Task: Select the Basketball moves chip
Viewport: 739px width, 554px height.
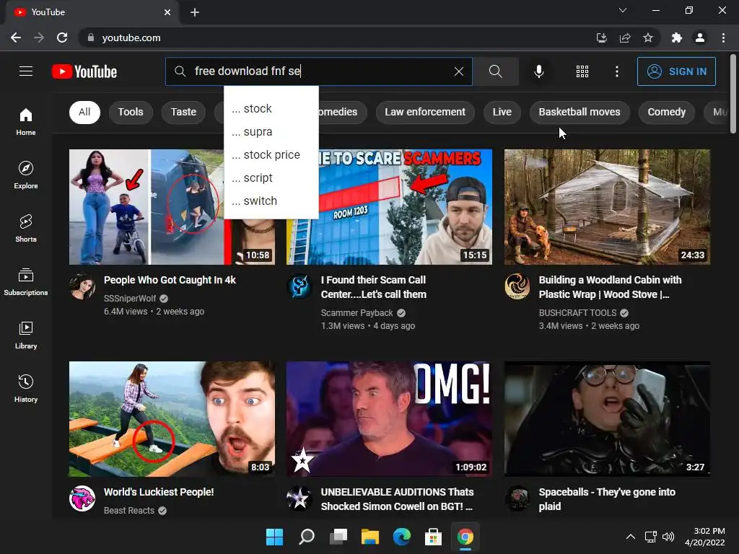Action: [x=580, y=112]
